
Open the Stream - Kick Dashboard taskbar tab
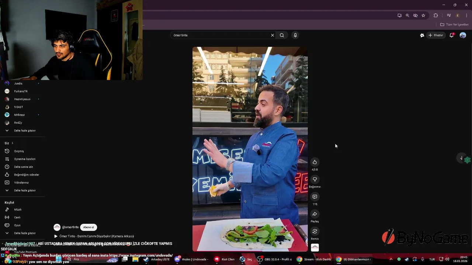(314, 259)
